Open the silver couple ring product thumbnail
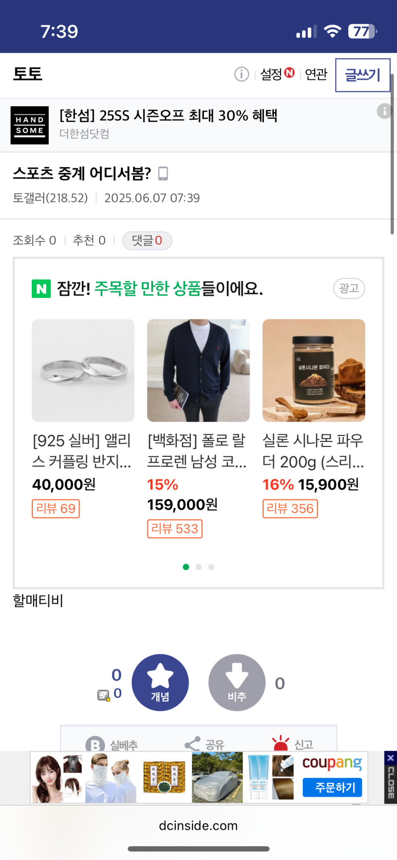The image size is (397, 860). [83, 370]
